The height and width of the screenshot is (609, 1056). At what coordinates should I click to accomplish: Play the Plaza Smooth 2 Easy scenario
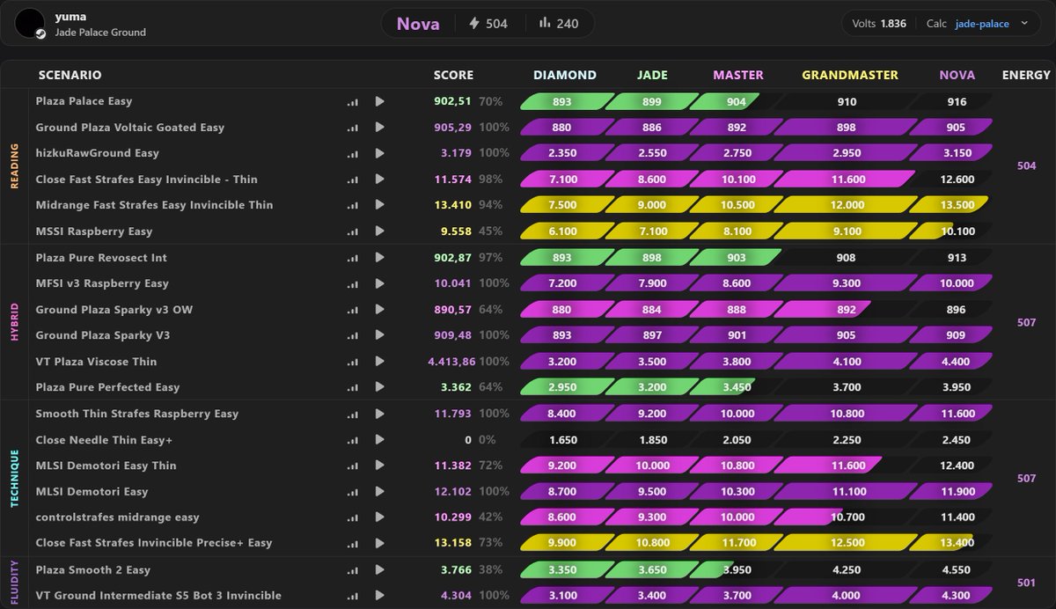click(379, 570)
